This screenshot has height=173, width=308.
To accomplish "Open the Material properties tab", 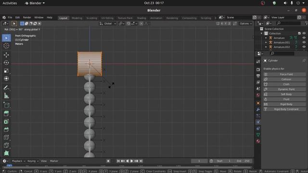I will [x=258, y=141].
